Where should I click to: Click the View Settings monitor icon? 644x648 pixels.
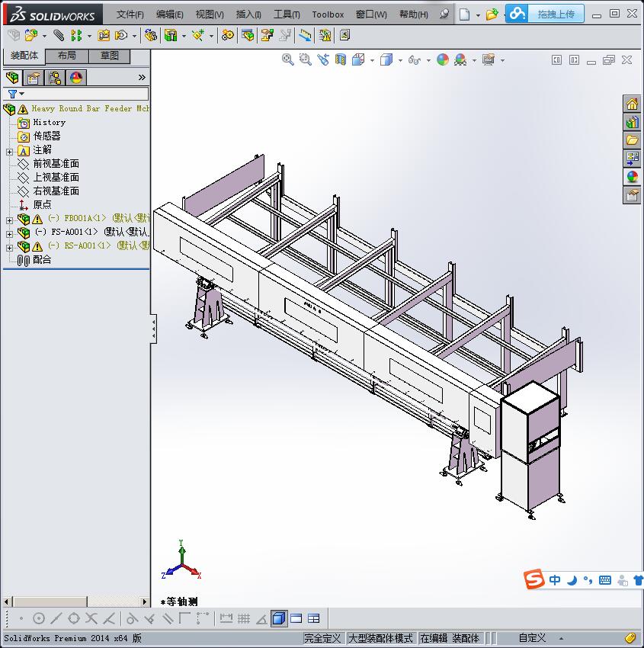[489, 60]
